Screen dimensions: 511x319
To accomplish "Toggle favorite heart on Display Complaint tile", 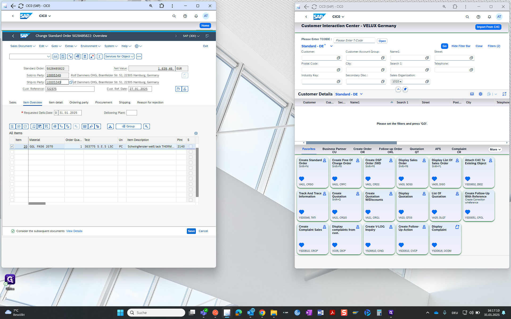I will click(x=434, y=245).
